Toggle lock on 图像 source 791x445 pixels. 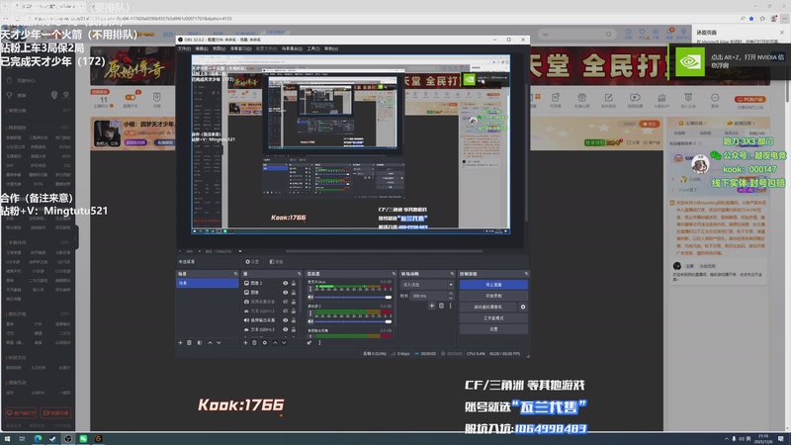pyautogui.click(x=294, y=293)
